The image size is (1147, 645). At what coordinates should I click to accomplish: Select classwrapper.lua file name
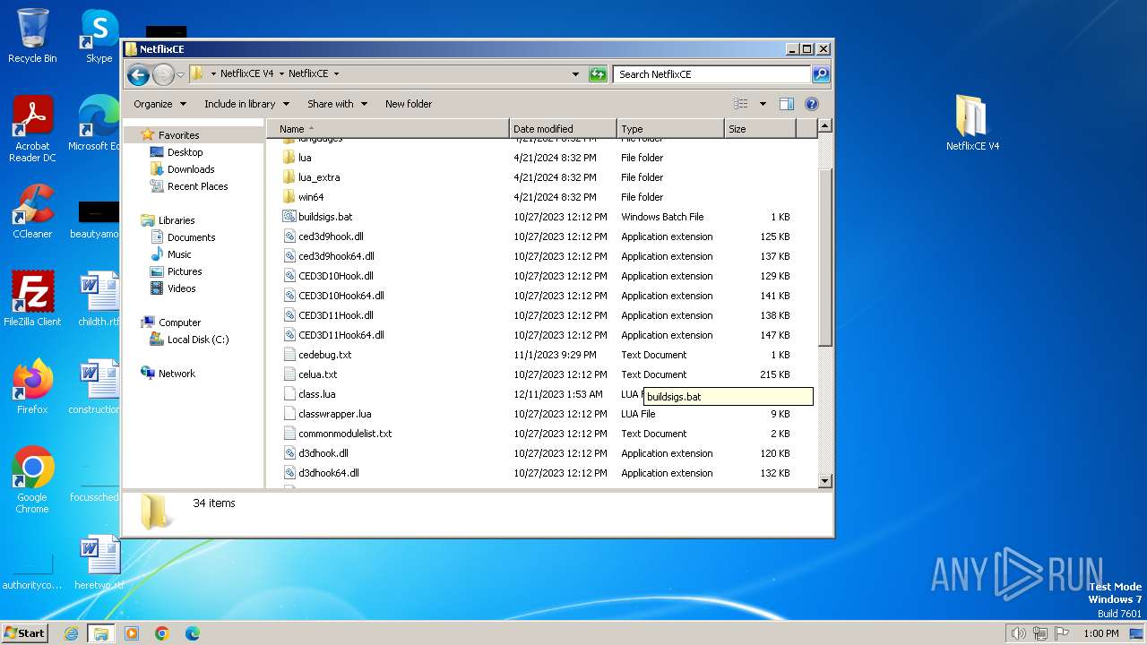pyautogui.click(x=334, y=414)
